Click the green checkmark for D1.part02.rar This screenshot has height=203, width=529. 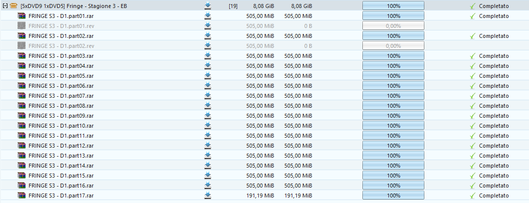pyautogui.click(x=472, y=36)
